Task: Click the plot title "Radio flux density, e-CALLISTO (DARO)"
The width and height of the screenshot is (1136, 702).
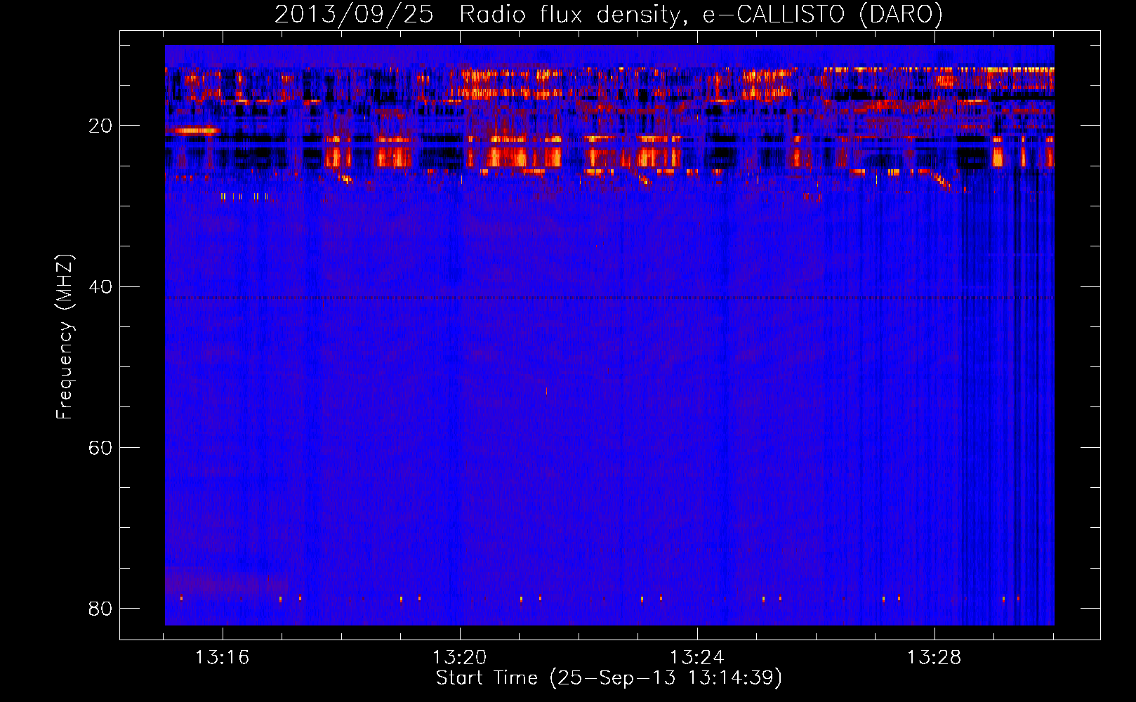Action: click(x=701, y=15)
